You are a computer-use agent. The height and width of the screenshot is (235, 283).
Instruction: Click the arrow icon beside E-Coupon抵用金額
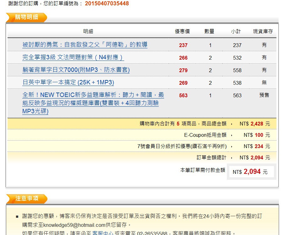pos(232,135)
